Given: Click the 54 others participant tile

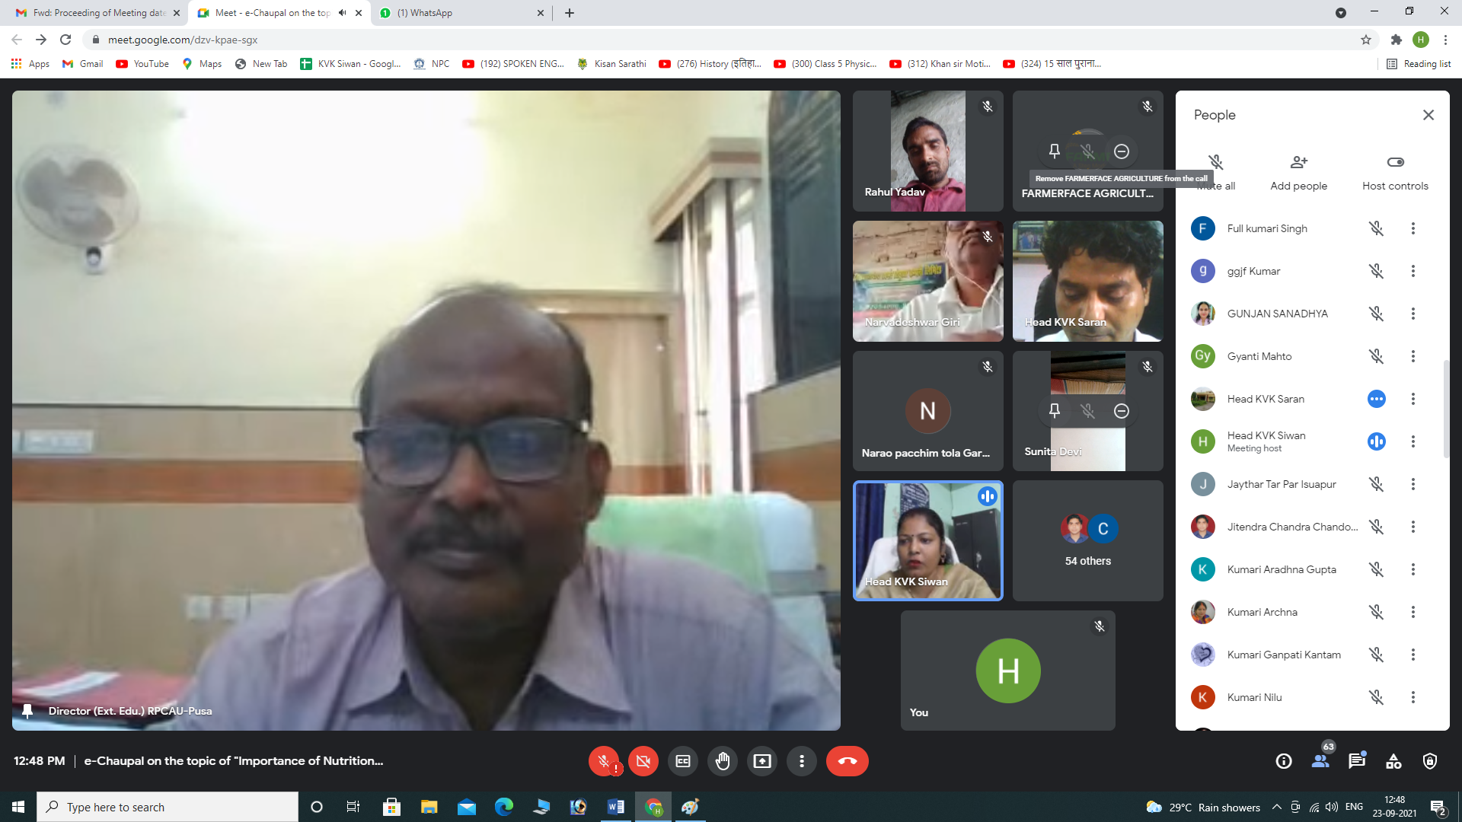Looking at the screenshot, I should coord(1087,540).
